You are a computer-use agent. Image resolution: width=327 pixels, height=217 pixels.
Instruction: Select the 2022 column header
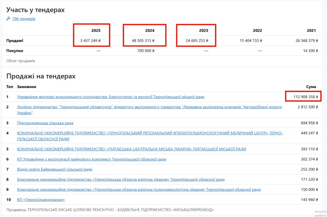coord(258,31)
